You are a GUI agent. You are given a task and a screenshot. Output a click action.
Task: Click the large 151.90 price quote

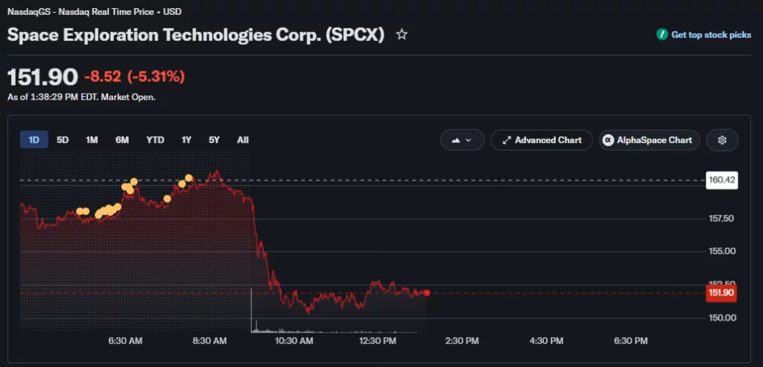(42, 77)
